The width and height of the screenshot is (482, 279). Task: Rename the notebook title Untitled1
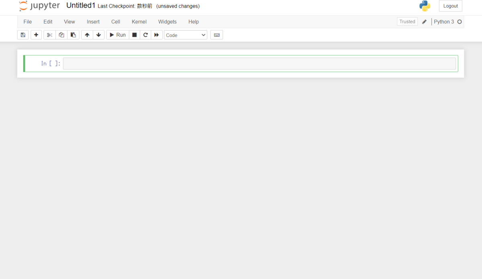point(81,6)
